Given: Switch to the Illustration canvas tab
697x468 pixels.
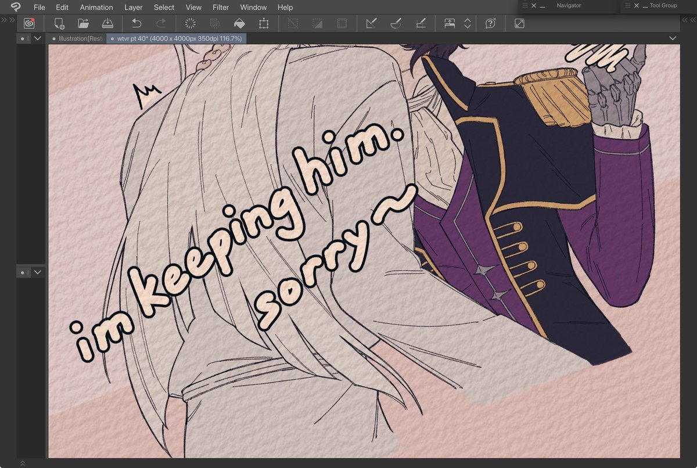Looking at the screenshot, I should pos(77,38).
